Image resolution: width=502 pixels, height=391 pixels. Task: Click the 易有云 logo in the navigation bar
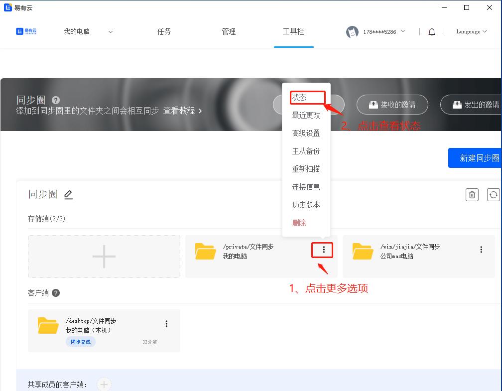26,31
